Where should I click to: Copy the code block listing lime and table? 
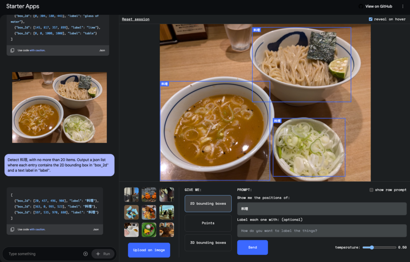click(12, 50)
